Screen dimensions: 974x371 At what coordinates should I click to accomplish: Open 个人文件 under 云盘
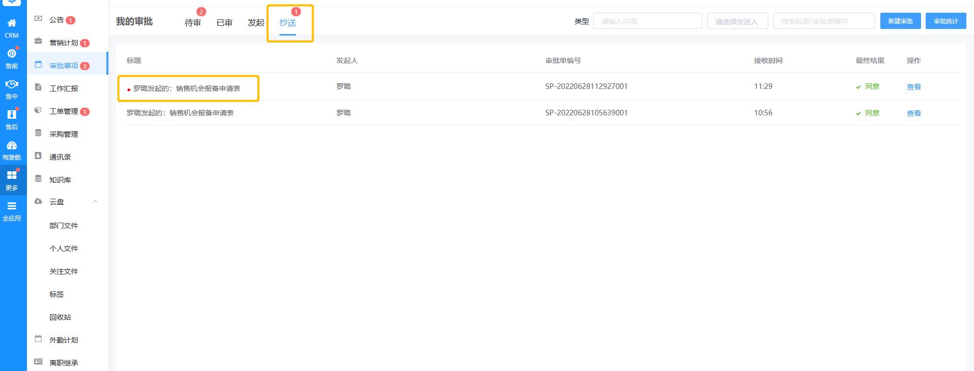click(x=64, y=249)
